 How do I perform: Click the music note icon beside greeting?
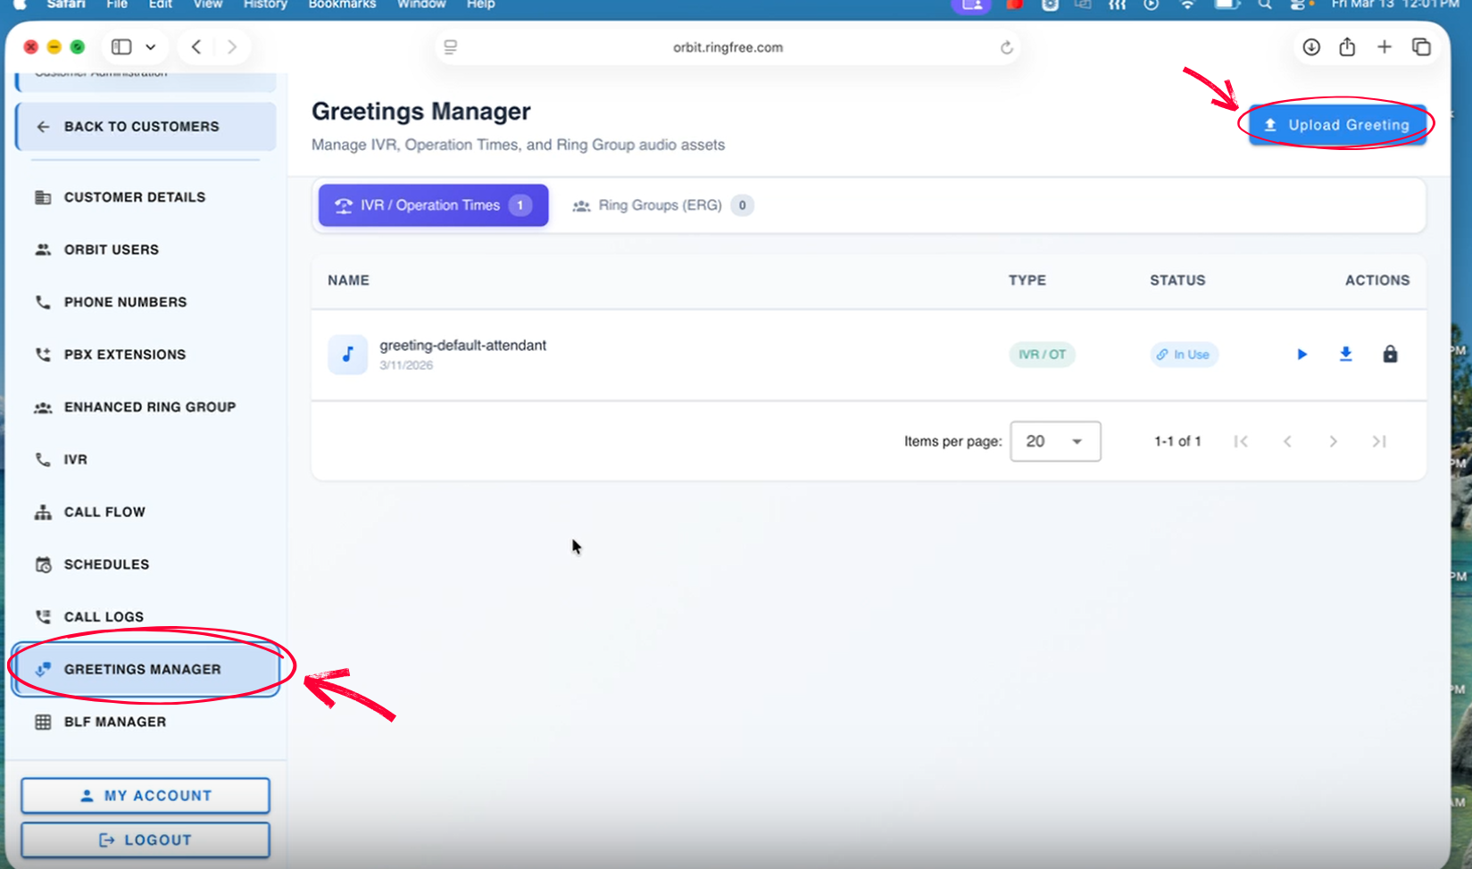click(347, 355)
